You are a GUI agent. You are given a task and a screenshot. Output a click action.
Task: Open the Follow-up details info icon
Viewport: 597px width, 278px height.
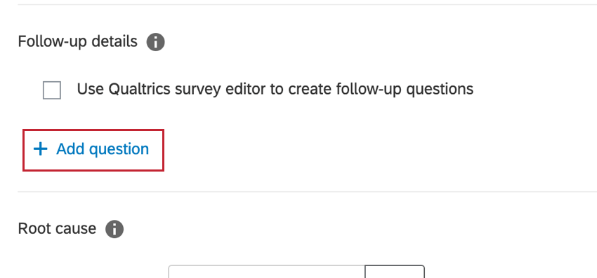pyautogui.click(x=156, y=42)
